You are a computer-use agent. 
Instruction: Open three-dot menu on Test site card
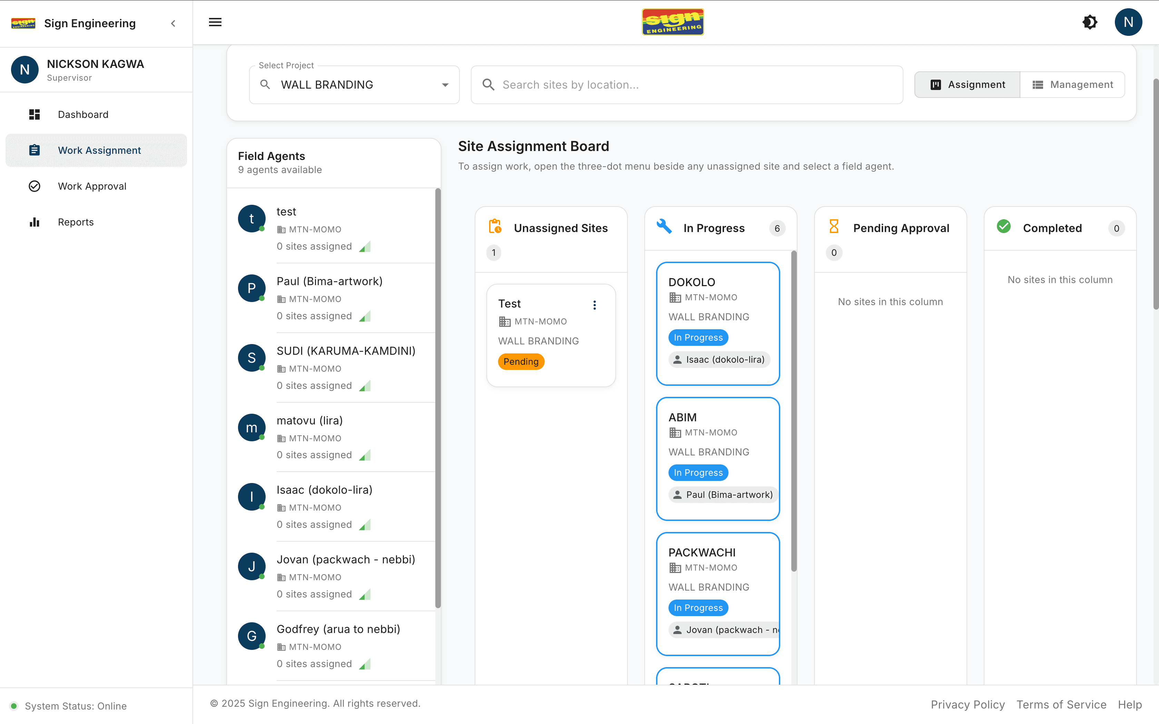594,305
